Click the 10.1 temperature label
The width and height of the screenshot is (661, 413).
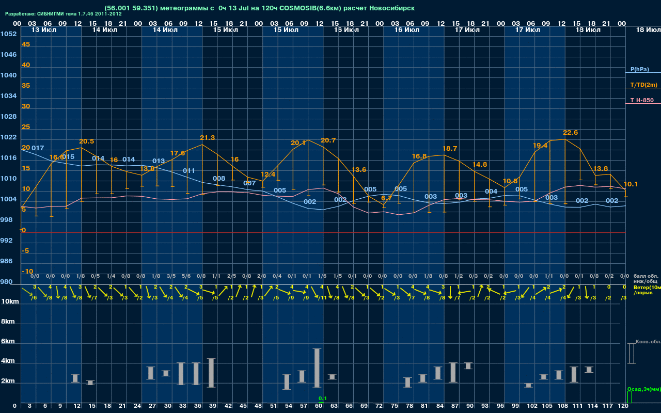631,184
